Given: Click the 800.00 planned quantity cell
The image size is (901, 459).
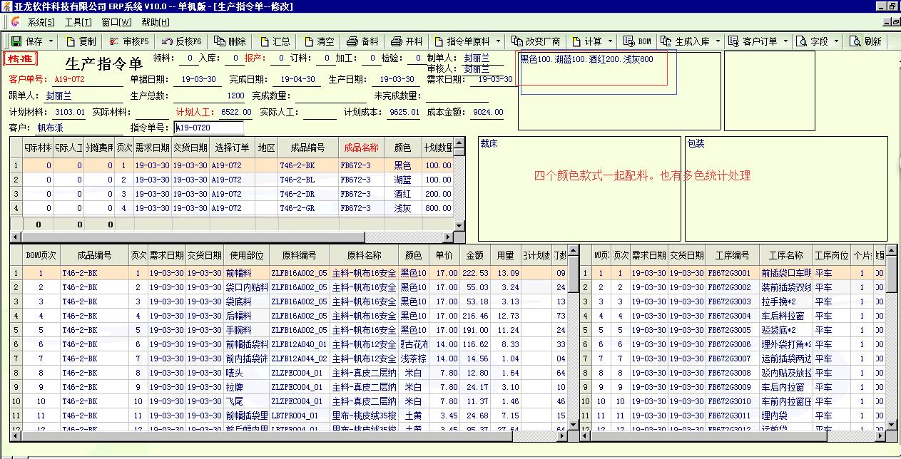Looking at the screenshot, I should (438, 208).
